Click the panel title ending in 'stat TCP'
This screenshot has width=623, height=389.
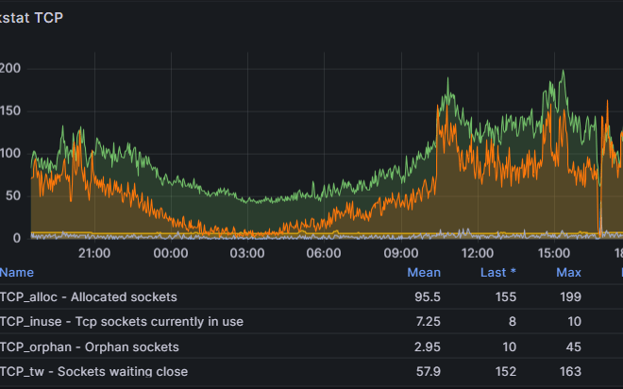coord(31,18)
